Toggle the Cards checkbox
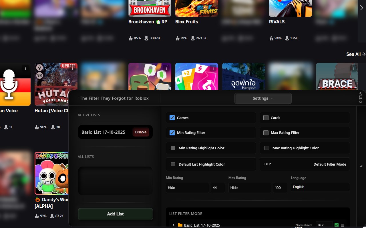Image resolution: width=366 pixels, height=228 pixels. click(266, 118)
